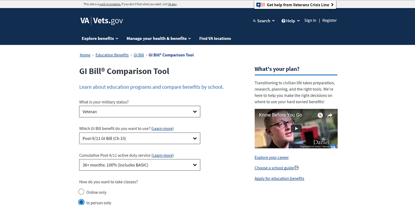Click the VA Vets.gov logo
The image size is (415, 205).
coord(101,21)
